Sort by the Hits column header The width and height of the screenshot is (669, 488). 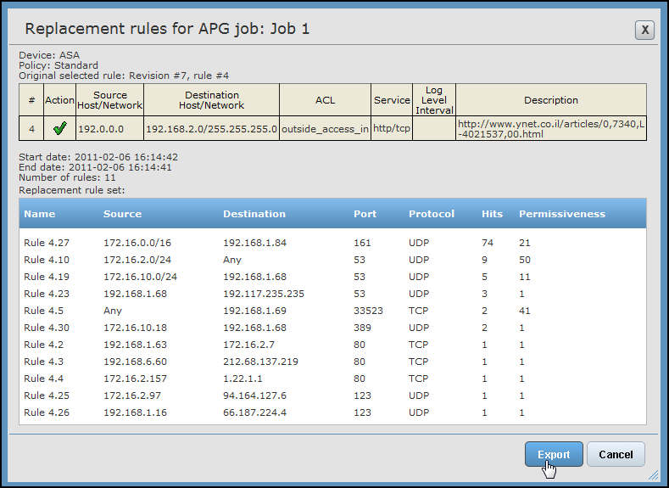pos(492,214)
